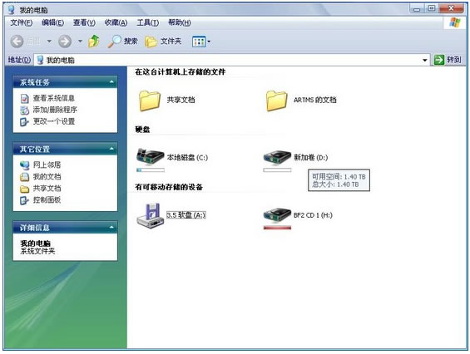The image size is (470, 354).
Task: Open the Back button history dropdown arrow
Action: click(49, 41)
